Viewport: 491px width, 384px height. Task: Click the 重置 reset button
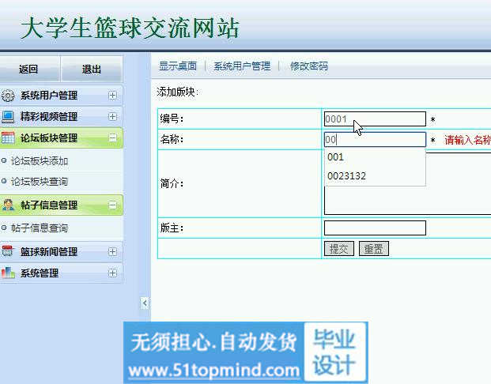tap(373, 249)
